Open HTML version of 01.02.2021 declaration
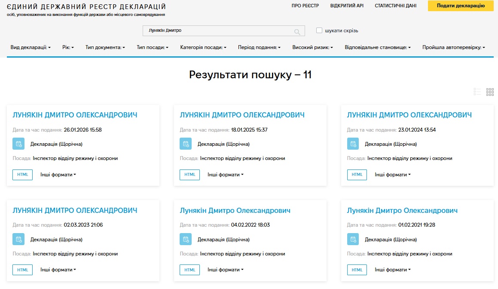This screenshot has height=289, width=498. pos(357,270)
